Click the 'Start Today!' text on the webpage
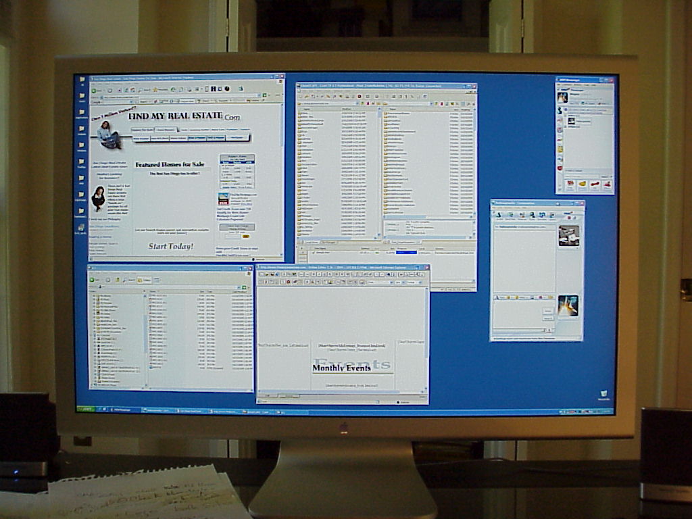The width and height of the screenshot is (692, 519). [171, 246]
